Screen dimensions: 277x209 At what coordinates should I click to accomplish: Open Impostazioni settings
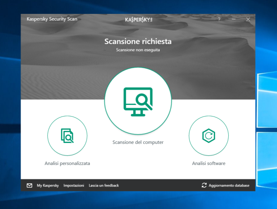(74, 185)
